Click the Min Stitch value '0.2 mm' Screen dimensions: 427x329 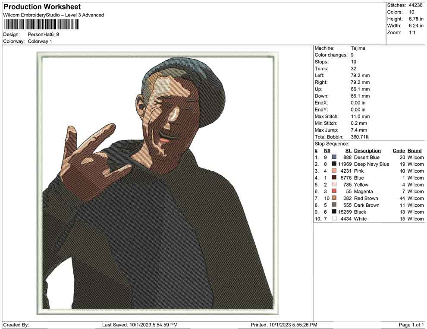click(359, 123)
